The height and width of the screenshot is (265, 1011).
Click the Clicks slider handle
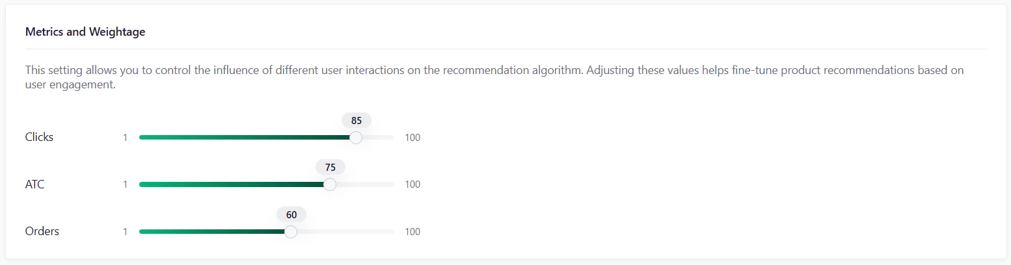(356, 138)
